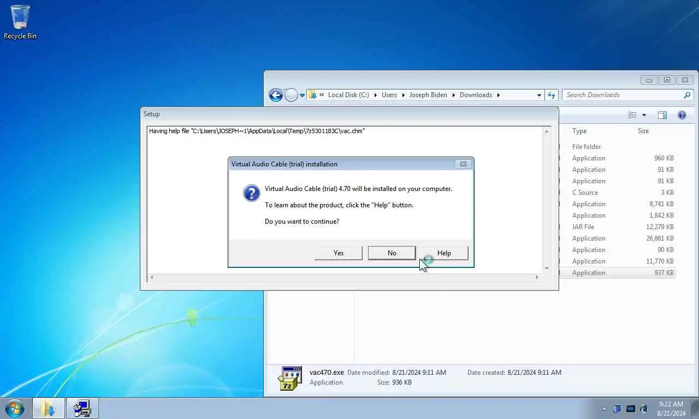Open Help in the installation dialog
The width and height of the screenshot is (699, 419).
point(444,253)
